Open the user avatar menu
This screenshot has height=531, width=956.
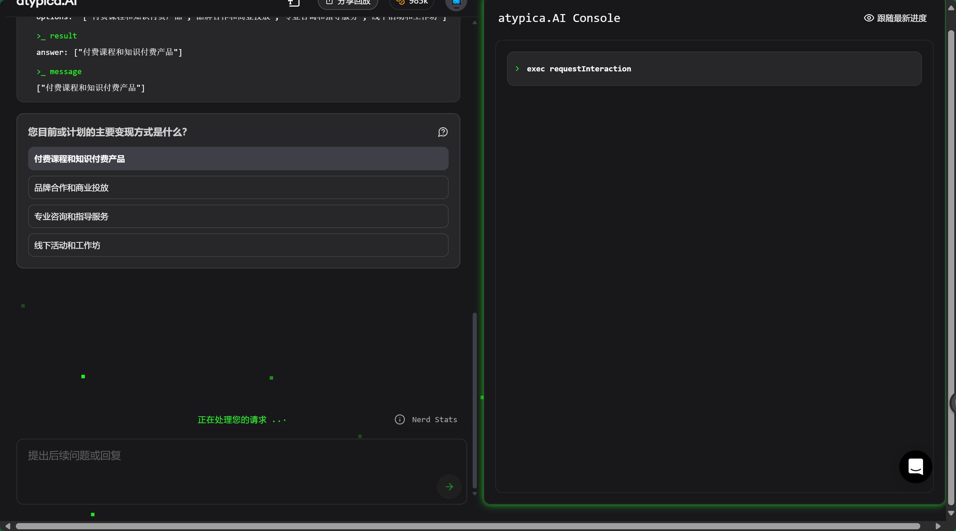(x=456, y=4)
